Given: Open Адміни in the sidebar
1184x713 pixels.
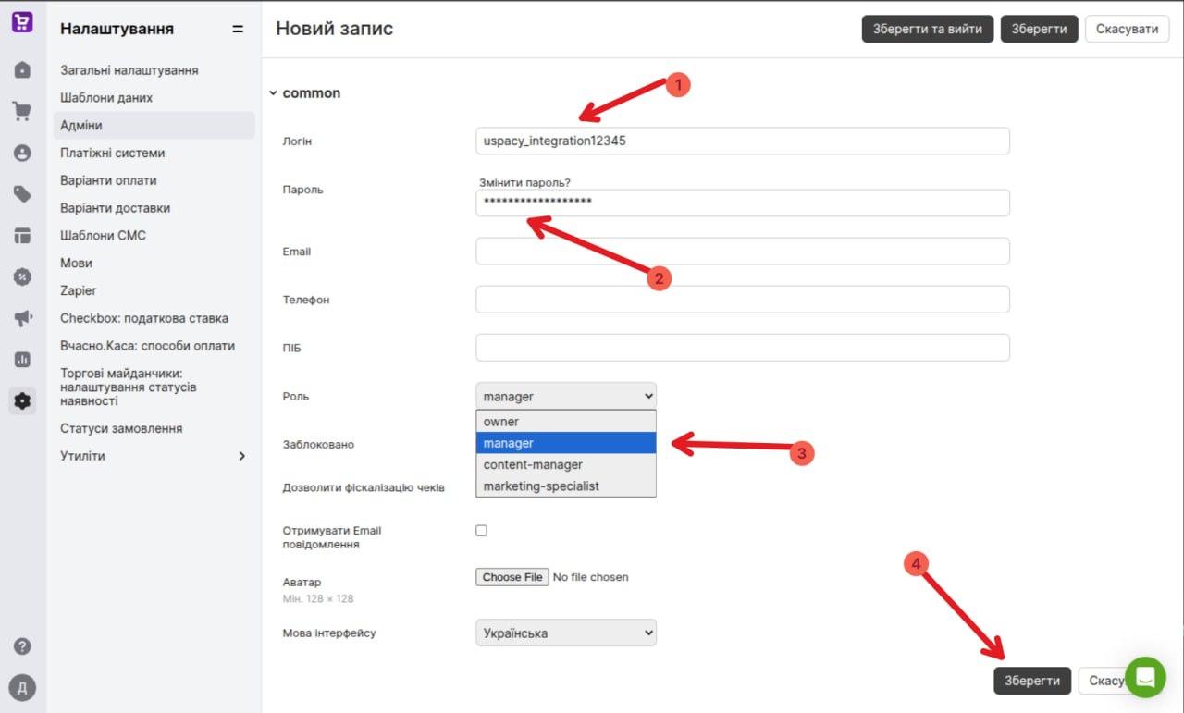Looking at the screenshot, I should [154, 126].
